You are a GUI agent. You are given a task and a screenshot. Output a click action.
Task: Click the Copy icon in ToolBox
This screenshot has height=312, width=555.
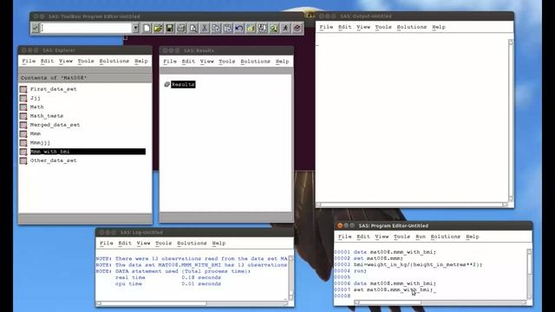point(216,28)
